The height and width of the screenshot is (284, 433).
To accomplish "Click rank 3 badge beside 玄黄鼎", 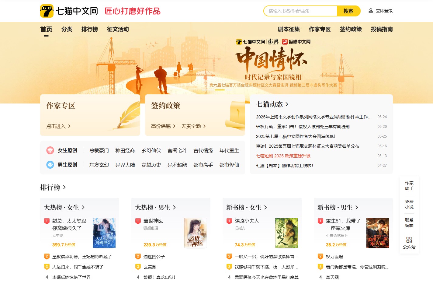I will tap(138, 267).
